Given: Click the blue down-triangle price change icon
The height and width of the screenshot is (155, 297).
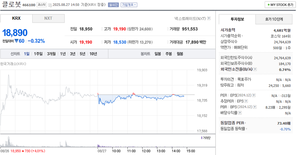Looking at the screenshot, I should click(16, 41).
